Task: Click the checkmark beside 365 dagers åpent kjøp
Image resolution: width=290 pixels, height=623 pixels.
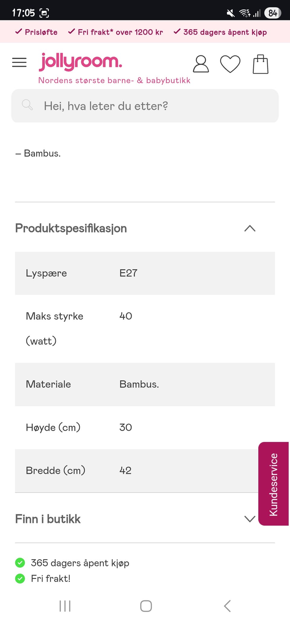Action: coord(177,31)
